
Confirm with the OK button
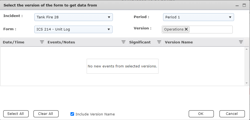pyautogui.click(x=201, y=114)
